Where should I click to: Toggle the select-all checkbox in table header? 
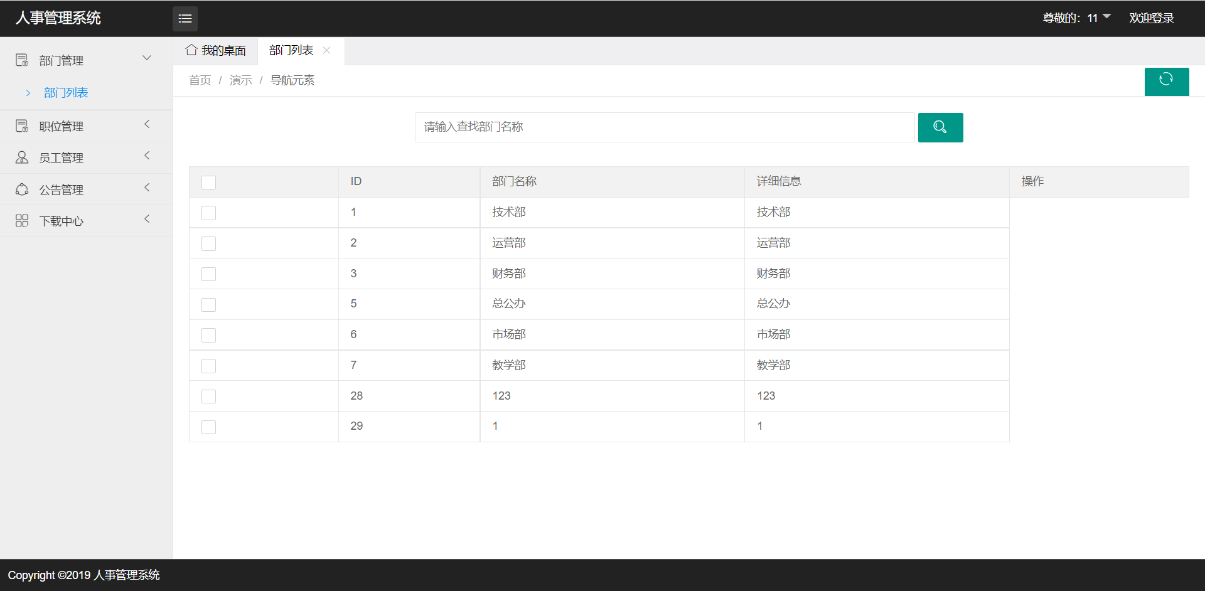(x=208, y=182)
